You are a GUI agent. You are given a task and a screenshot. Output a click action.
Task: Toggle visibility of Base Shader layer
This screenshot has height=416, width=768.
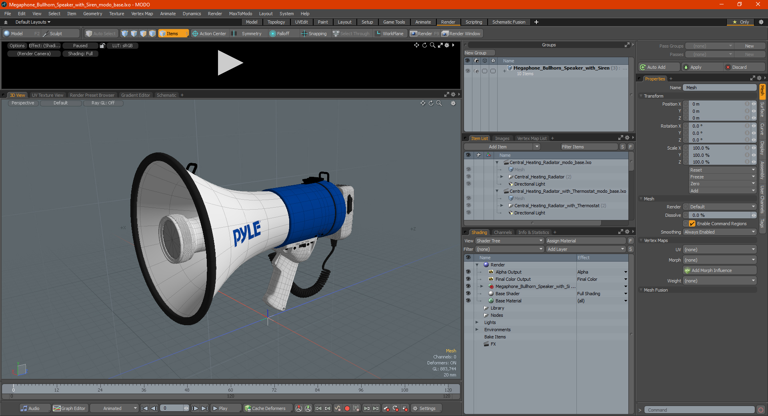468,293
